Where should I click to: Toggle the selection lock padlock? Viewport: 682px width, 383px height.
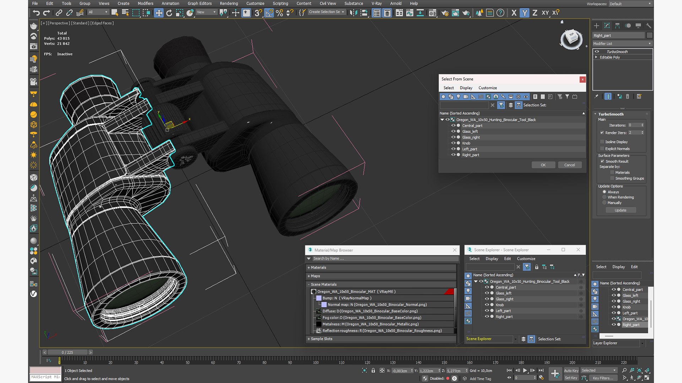pos(373,371)
